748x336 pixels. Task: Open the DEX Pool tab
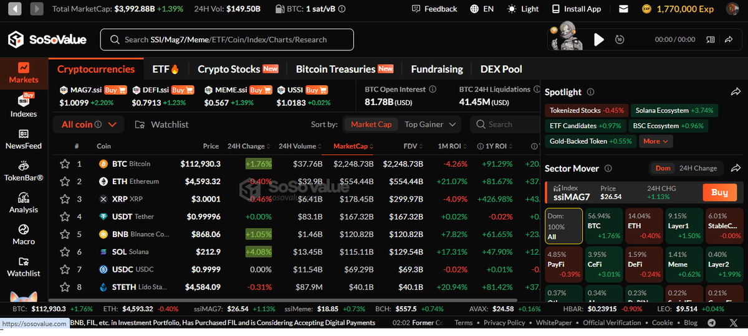point(501,69)
